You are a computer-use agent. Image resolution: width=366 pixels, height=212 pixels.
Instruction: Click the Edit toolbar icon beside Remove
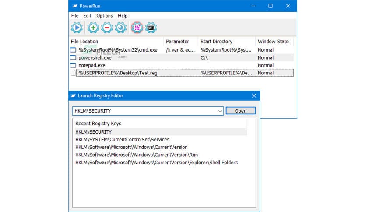click(x=121, y=28)
